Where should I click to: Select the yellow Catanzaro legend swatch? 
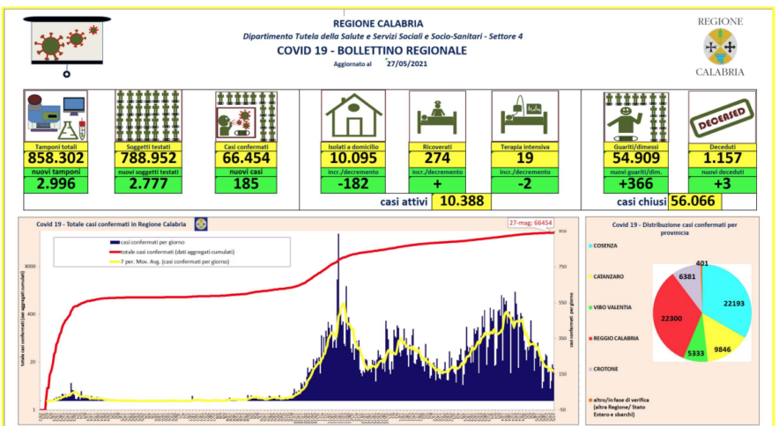click(x=589, y=277)
